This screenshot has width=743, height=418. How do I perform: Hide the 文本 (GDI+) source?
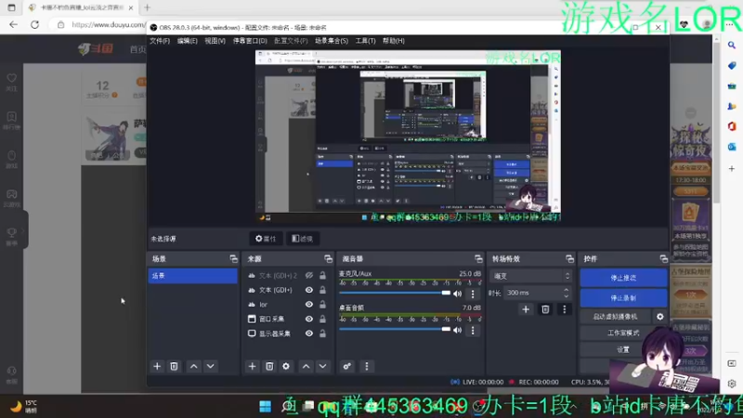[309, 290]
